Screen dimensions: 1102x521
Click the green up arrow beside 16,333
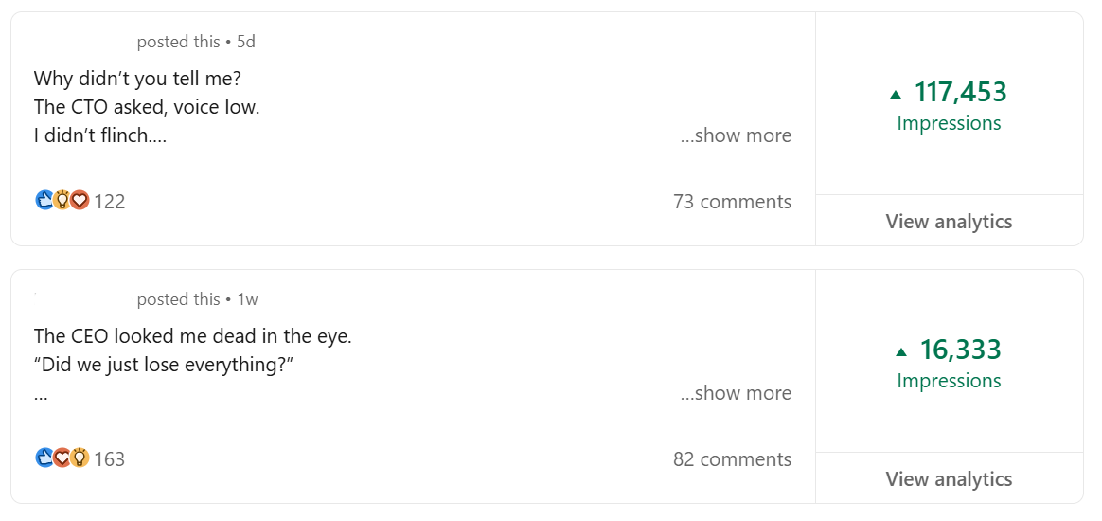(x=901, y=351)
